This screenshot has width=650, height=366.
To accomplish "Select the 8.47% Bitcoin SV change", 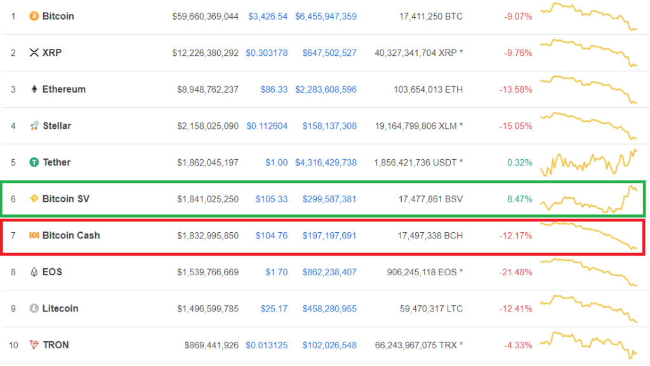I will [519, 199].
